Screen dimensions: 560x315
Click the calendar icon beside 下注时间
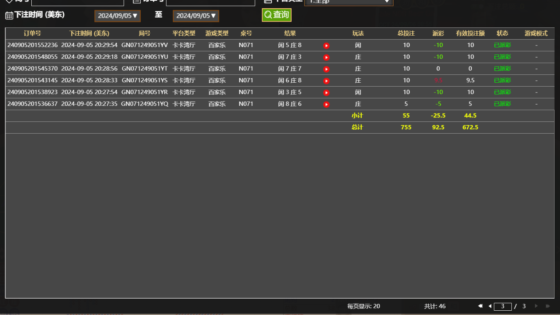click(9, 16)
